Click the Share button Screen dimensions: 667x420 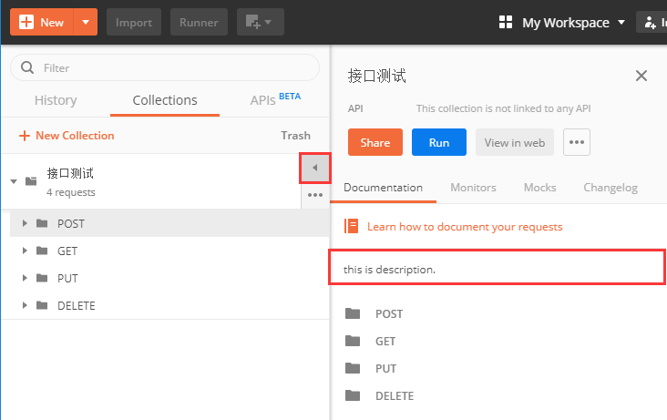(x=375, y=142)
